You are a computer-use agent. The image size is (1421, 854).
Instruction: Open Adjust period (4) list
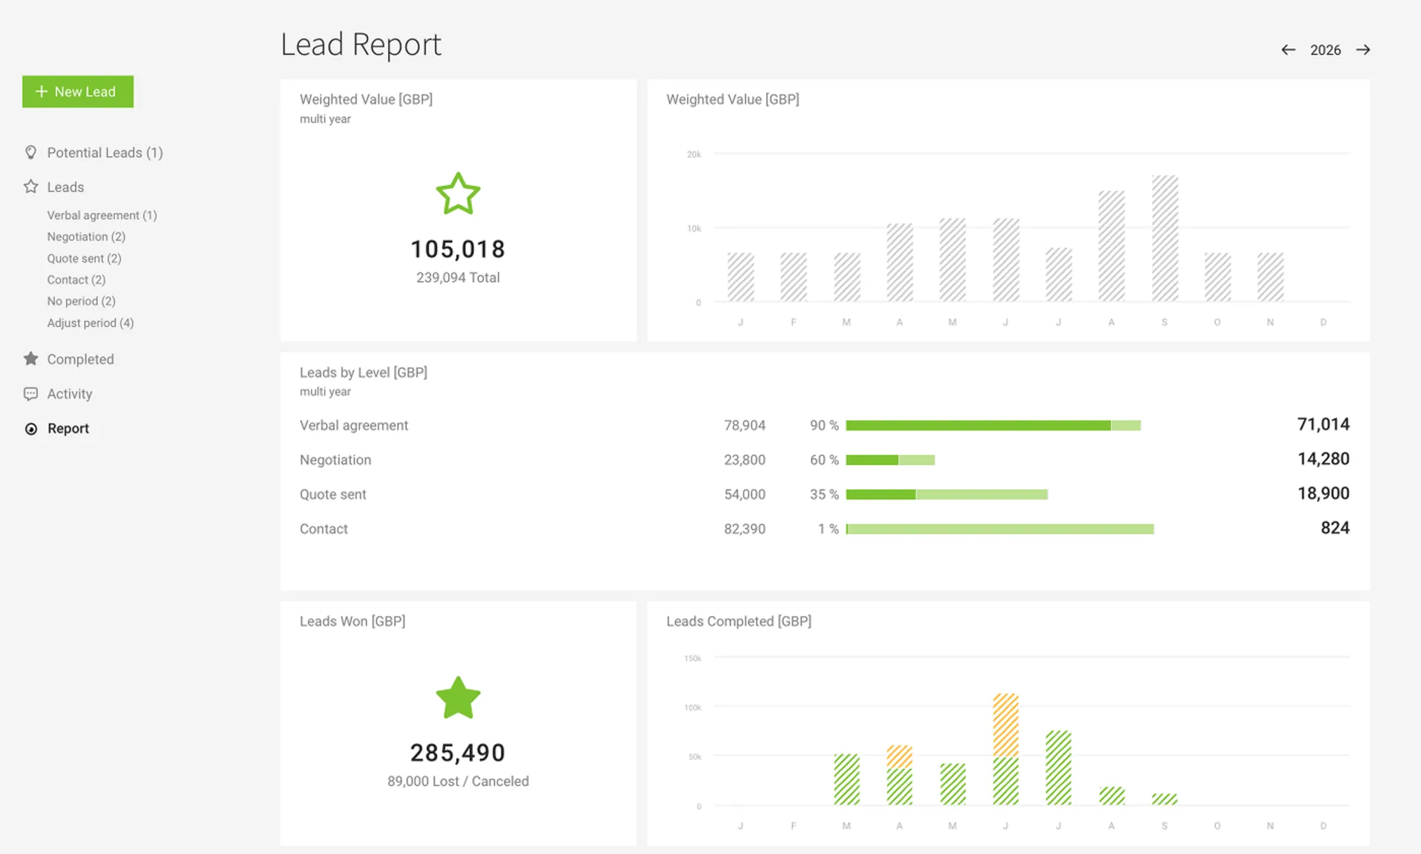point(90,323)
